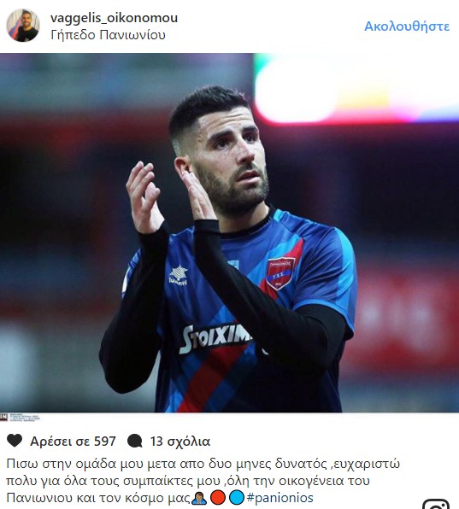
Task: Click the caption text starting with Πισω στην ομάδα
Action: (203, 481)
